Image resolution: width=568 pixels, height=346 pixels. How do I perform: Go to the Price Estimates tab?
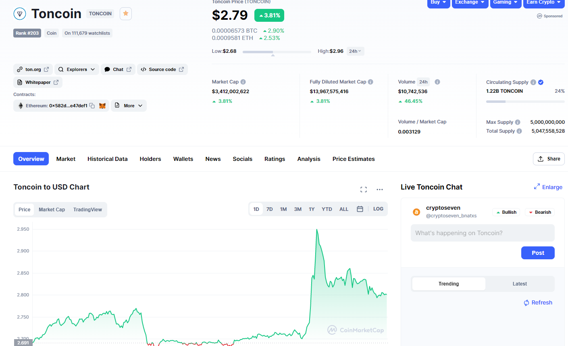pyautogui.click(x=354, y=159)
